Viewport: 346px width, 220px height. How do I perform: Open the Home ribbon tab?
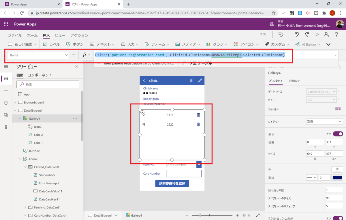[x=32, y=35]
